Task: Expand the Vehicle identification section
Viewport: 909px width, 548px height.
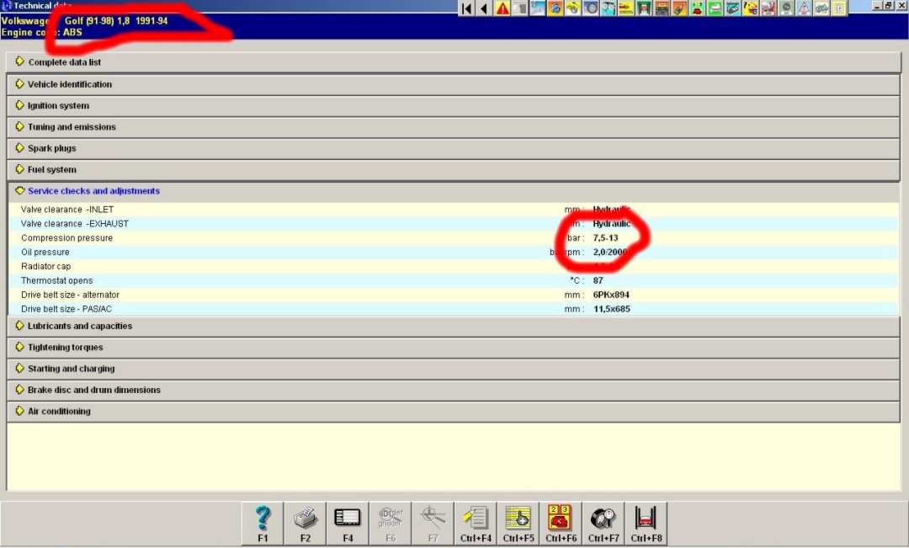Action: pos(69,84)
